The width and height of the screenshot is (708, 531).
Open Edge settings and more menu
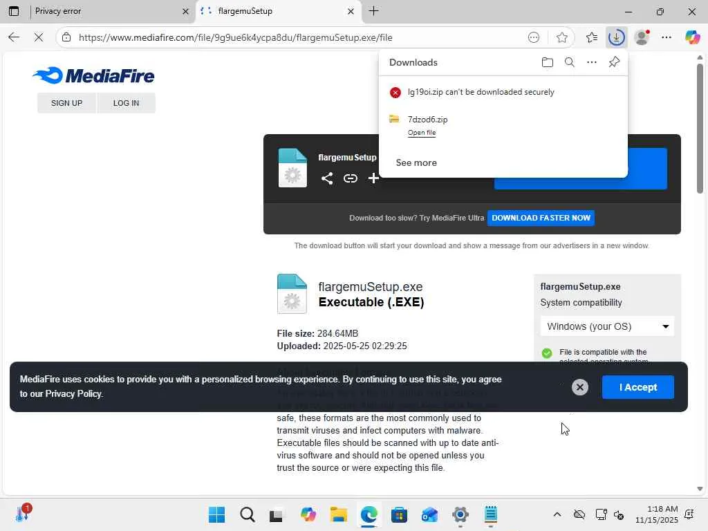pyautogui.click(x=667, y=37)
